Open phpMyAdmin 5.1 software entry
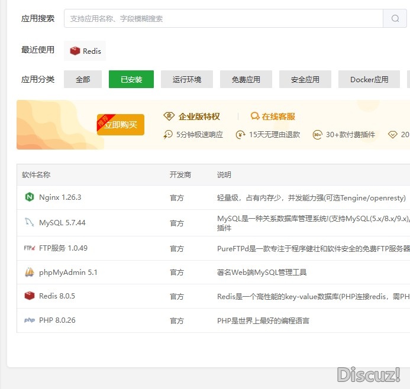Image resolution: width=410 pixels, height=389 pixels. (x=68, y=272)
